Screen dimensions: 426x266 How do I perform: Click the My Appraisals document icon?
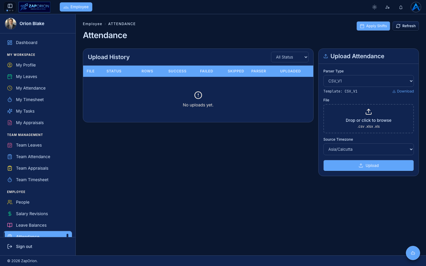coord(10,123)
